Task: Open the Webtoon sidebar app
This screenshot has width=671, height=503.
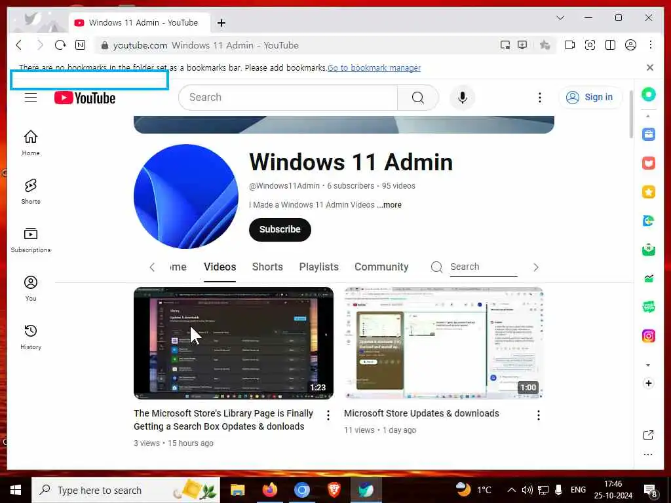Action: tap(648, 307)
